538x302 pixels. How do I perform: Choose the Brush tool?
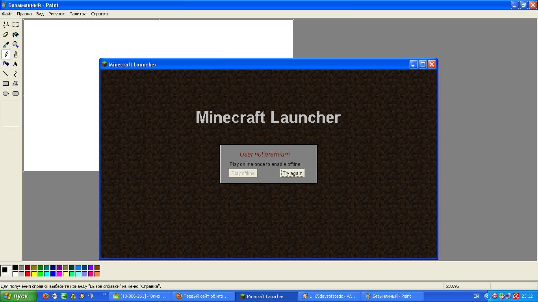15,54
